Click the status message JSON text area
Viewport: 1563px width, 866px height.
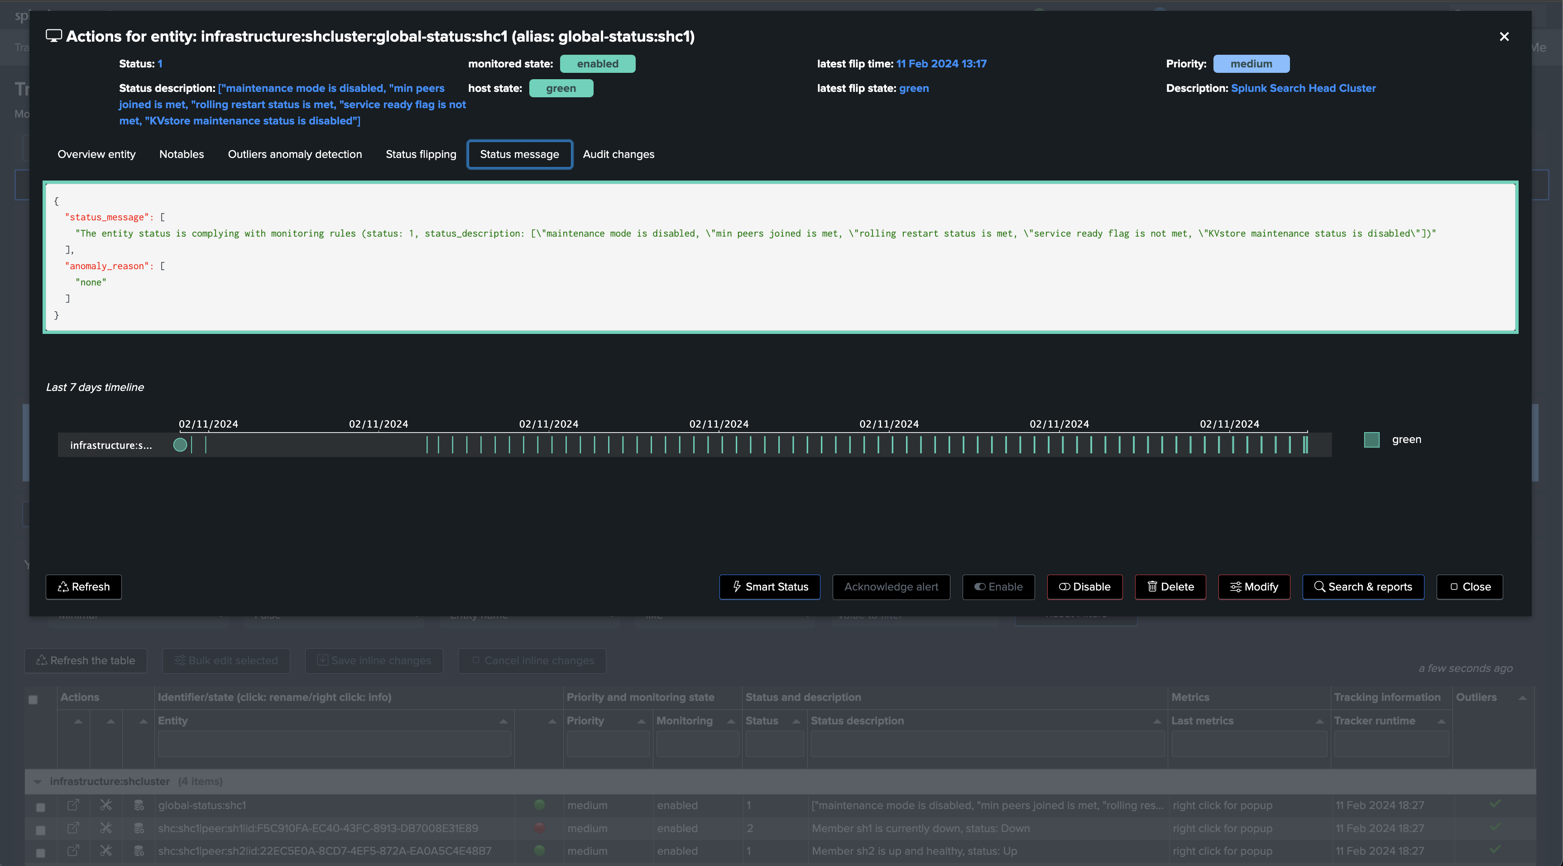pyautogui.click(x=780, y=257)
